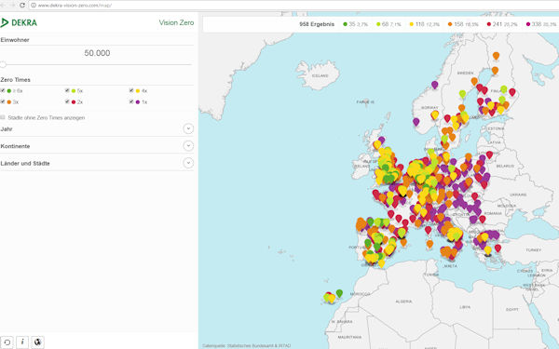Click the Einwohner slider track
This screenshot has width=559, height=349.
point(97,64)
